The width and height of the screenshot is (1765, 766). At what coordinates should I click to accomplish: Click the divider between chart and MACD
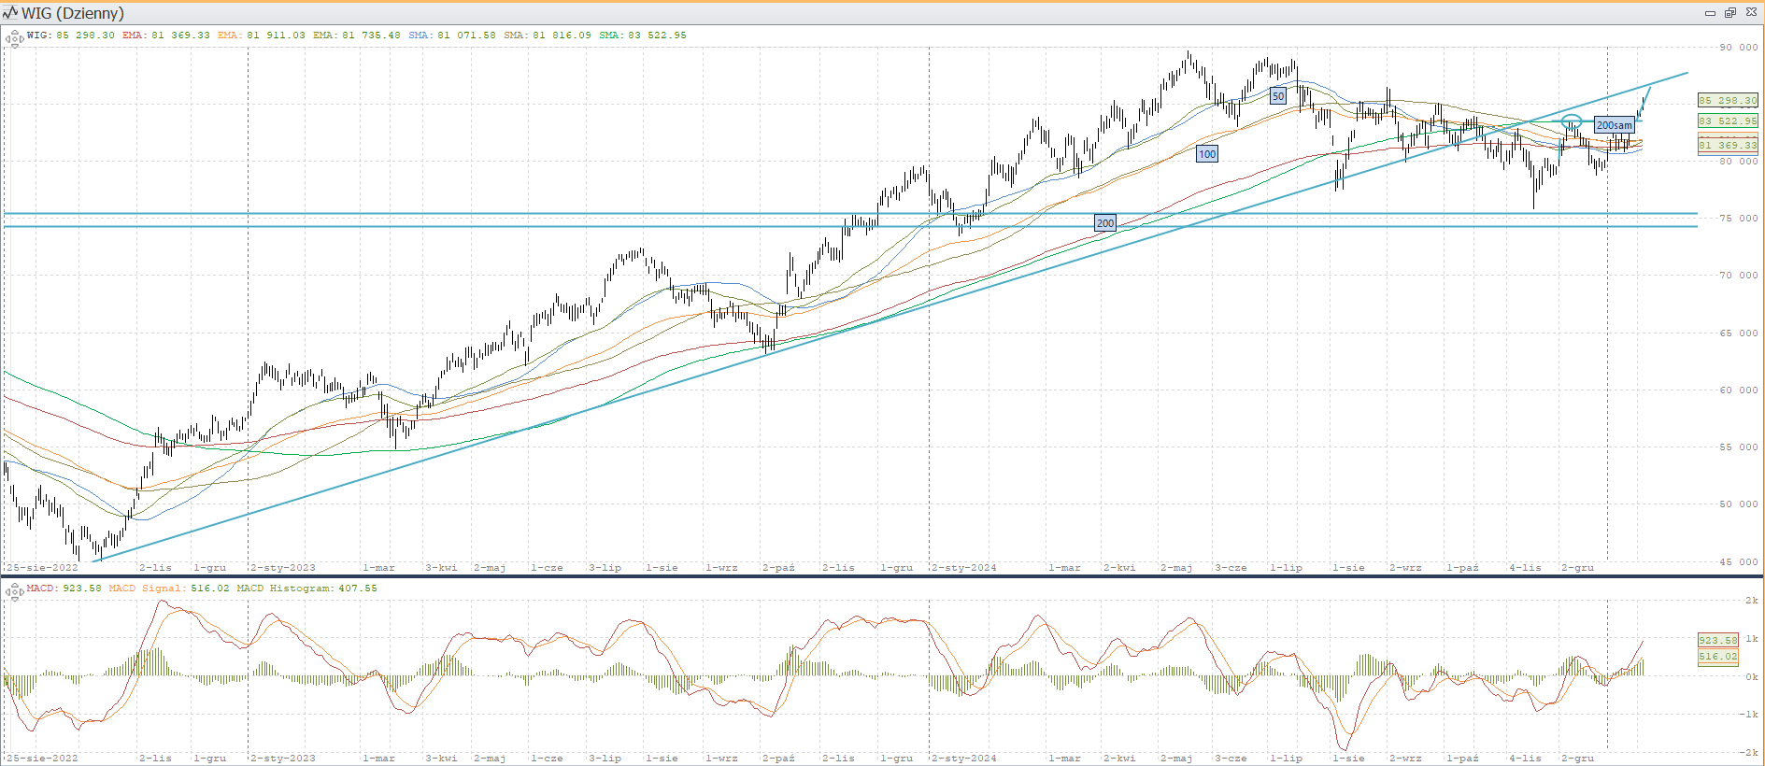pos(882,576)
